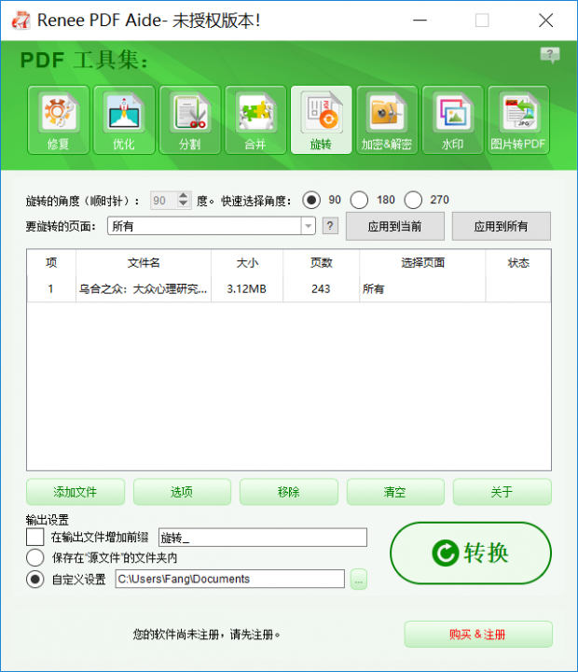Click the 购买 & 注册 button
This screenshot has width=578, height=672.
[x=478, y=634]
